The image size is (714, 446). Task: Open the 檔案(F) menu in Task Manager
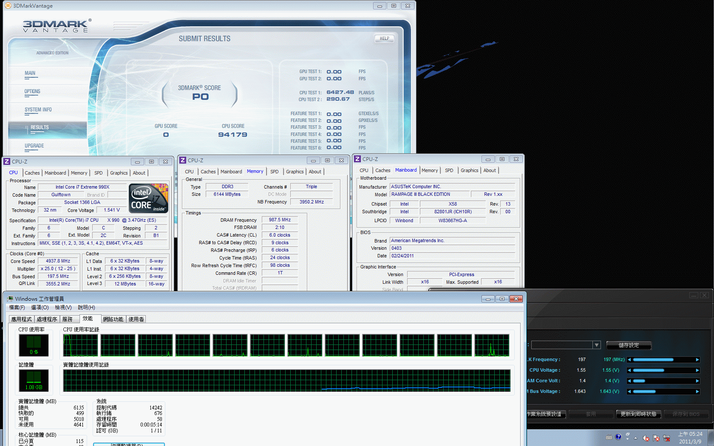pyautogui.click(x=17, y=308)
